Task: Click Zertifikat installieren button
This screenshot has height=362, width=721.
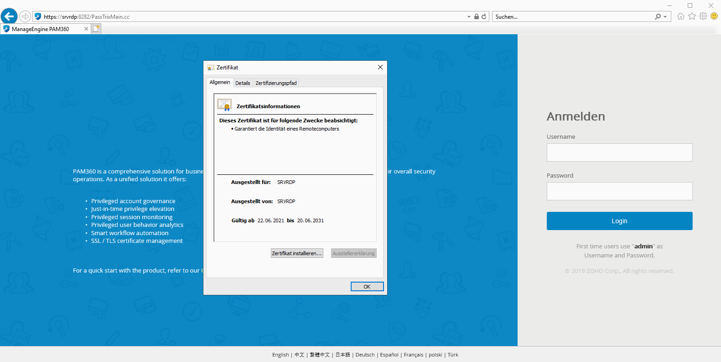Action: tap(297, 253)
